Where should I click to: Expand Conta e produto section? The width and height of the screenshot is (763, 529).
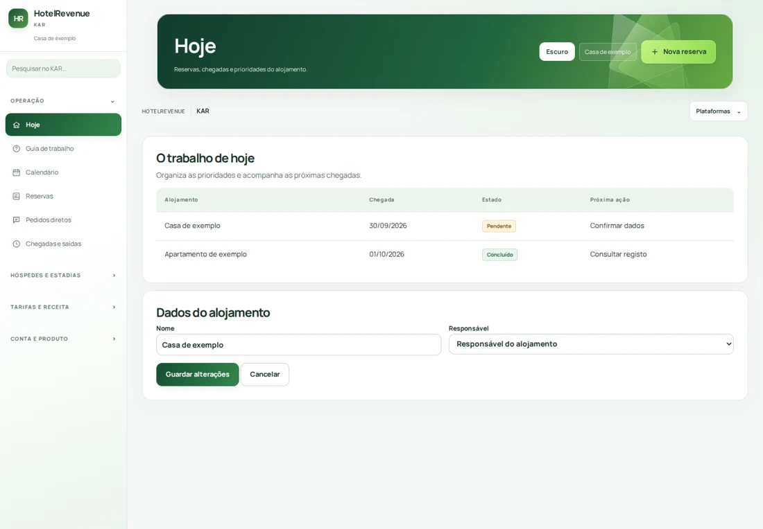(x=63, y=339)
